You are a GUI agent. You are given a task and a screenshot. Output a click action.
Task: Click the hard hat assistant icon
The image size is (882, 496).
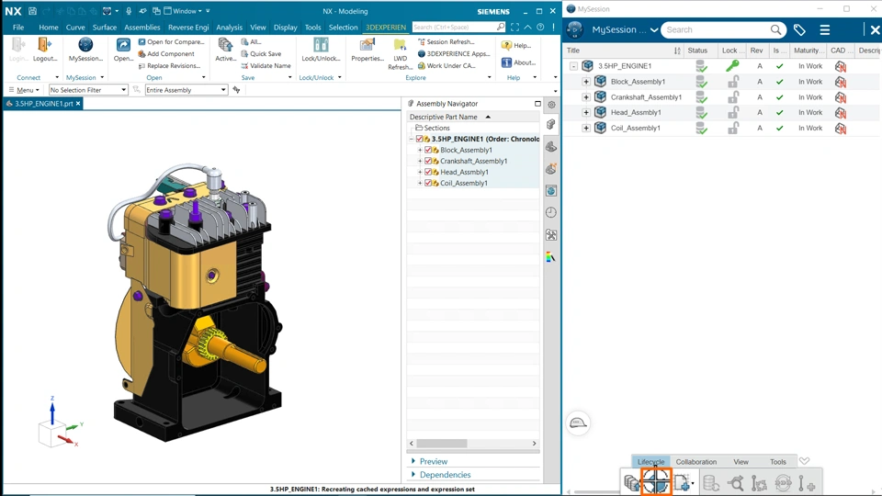[x=578, y=423]
